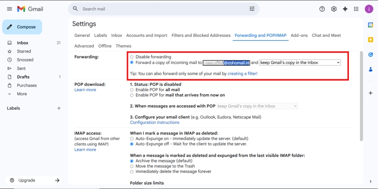The image size is (378, 189).
Task: Switch to the General tab
Action: (82, 35)
